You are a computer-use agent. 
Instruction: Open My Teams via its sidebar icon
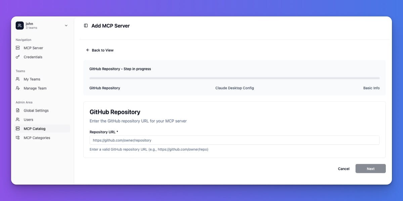point(18,79)
